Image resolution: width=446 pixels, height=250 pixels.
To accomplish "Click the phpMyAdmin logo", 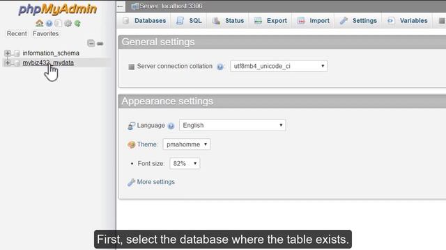I will pyautogui.click(x=58, y=9).
